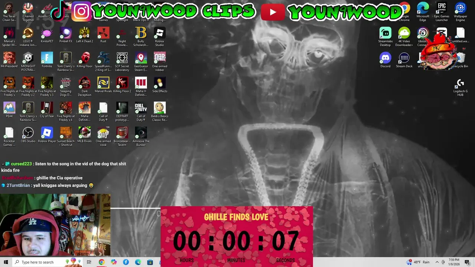The width and height of the screenshot is (475, 267).
Task: Select the untitled.wa file icon
Action: pyautogui.click(x=460, y=35)
